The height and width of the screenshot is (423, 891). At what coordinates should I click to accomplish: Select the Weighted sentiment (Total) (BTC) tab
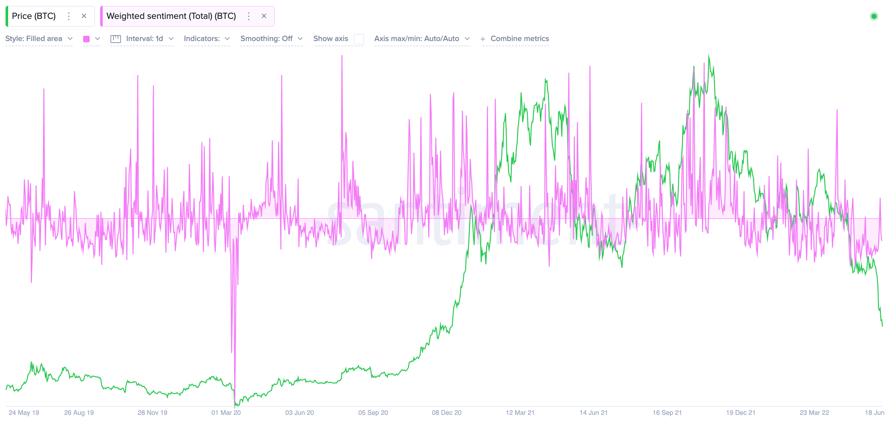(x=171, y=16)
